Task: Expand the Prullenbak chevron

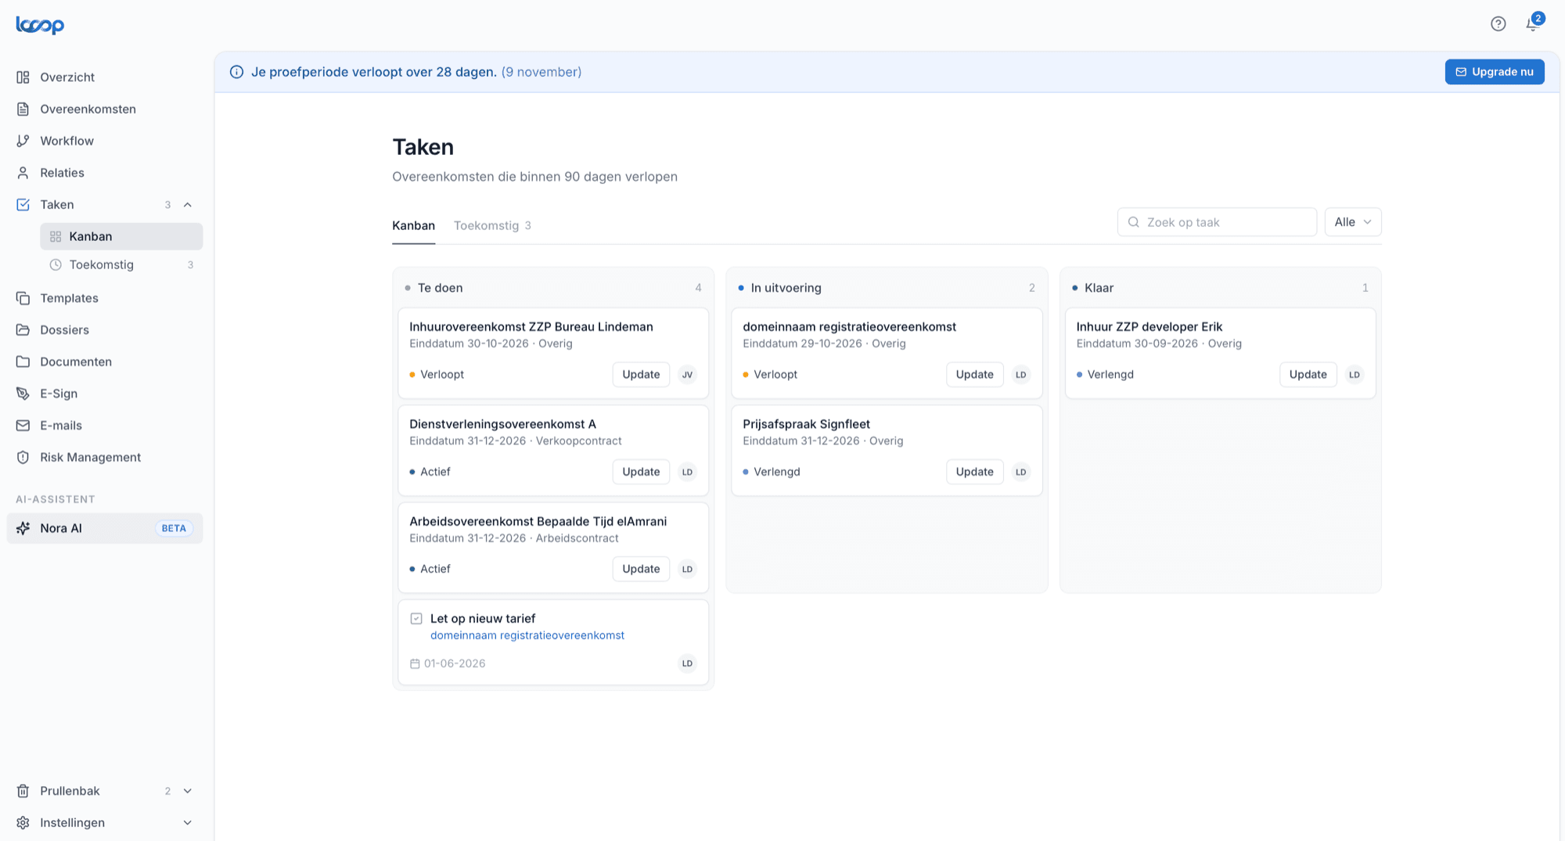Action: (x=188, y=791)
